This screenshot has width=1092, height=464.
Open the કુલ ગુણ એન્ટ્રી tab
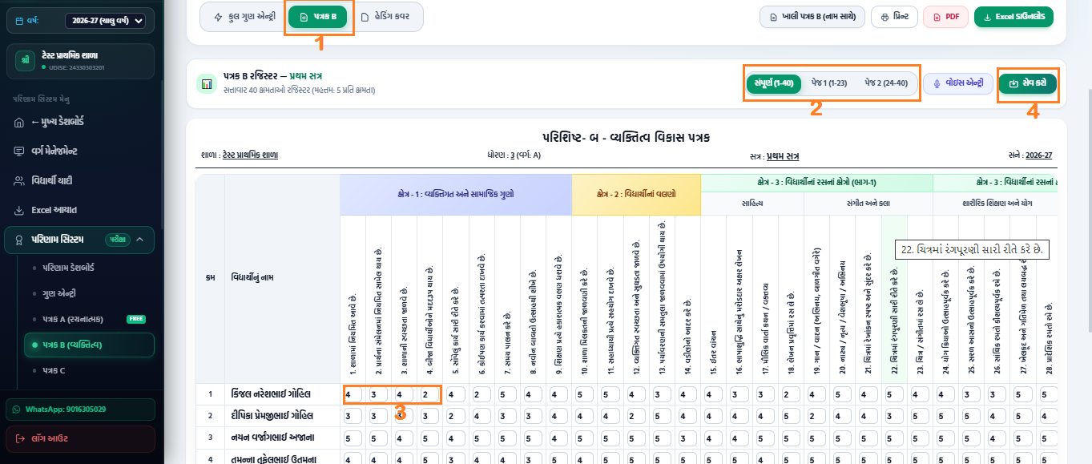coord(244,17)
